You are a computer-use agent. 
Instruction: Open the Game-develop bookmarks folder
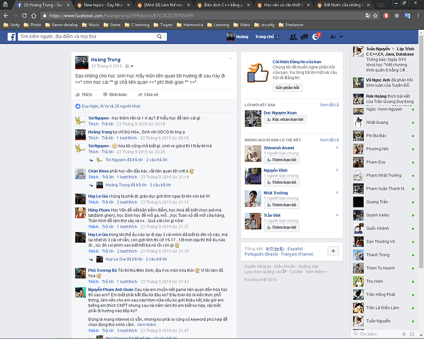tap(62, 25)
